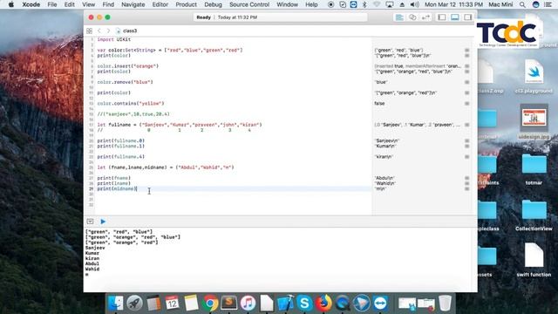Place cursor on the let (fname,lname,midname) line
The height and width of the screenshot is (314, 558).
166,167
